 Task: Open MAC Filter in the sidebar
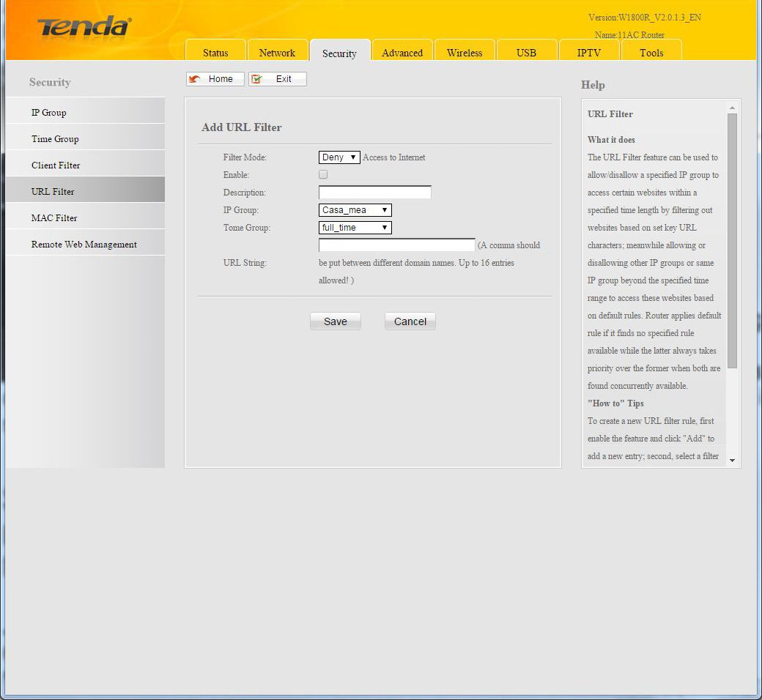coord(54,218)
